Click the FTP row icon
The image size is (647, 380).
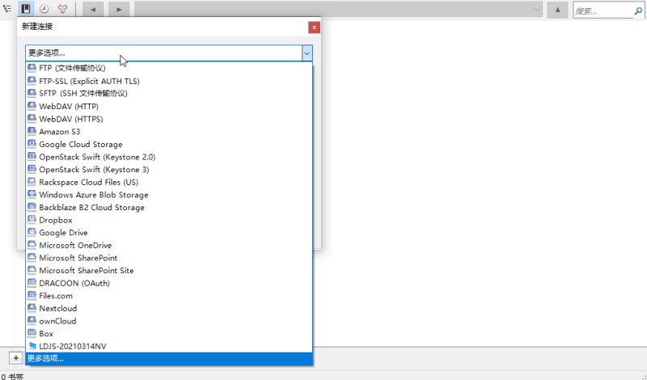coord(32,67)
